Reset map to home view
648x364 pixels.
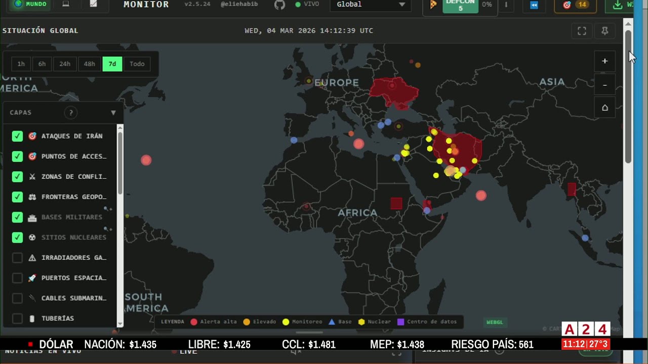[x=604, y=108]
